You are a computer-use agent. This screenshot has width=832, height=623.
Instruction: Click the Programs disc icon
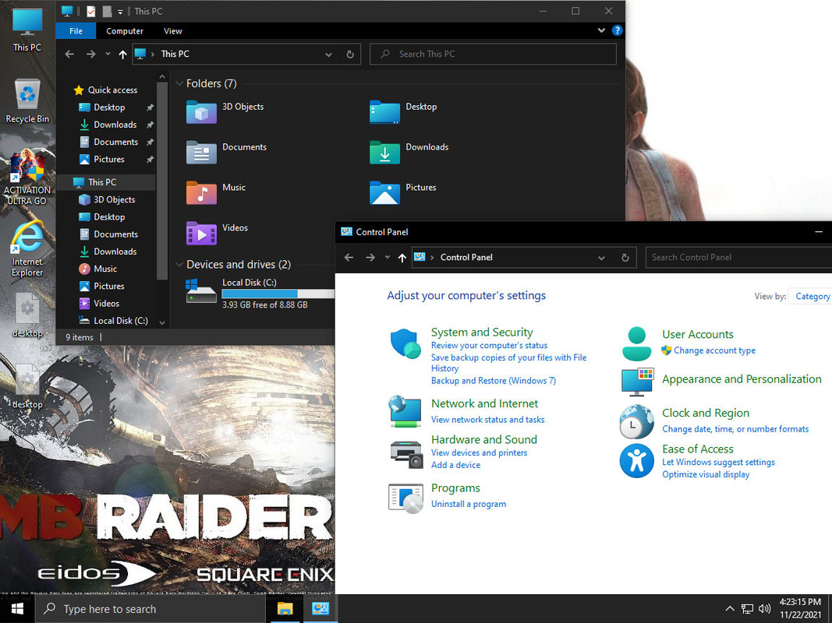point(405,498)
